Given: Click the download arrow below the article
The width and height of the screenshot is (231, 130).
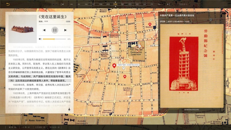Looking at the screenshot, I should pyautogui.click(x=69, y=109).
